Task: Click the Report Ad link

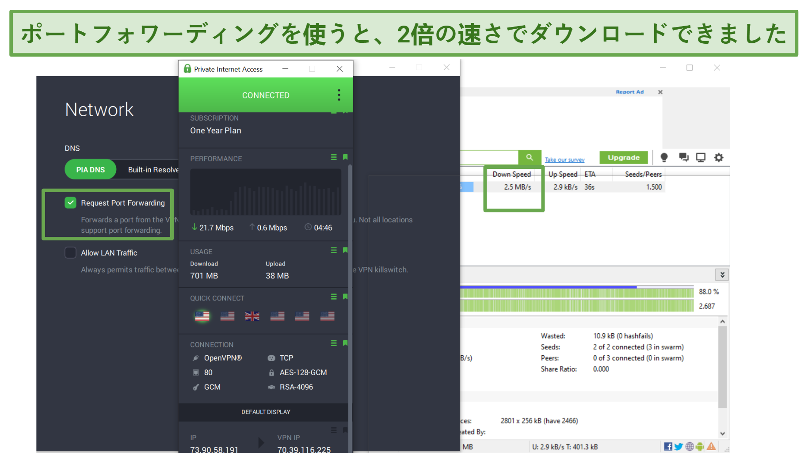Action: (x=629, y=92)
